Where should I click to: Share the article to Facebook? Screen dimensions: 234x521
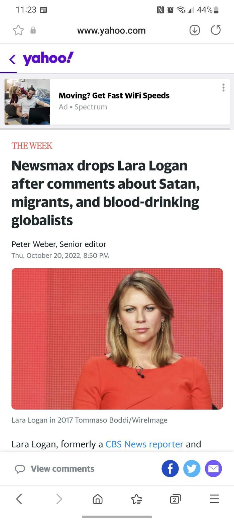170,468
